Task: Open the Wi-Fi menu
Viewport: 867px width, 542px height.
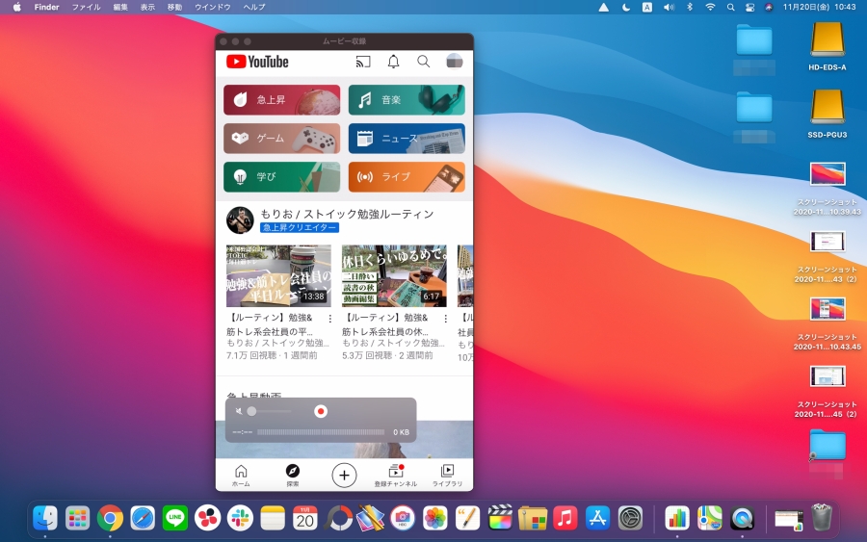Action: 711,7
